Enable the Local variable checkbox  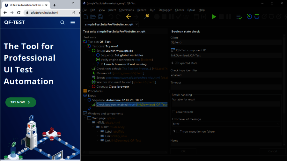tap(173, 112)
